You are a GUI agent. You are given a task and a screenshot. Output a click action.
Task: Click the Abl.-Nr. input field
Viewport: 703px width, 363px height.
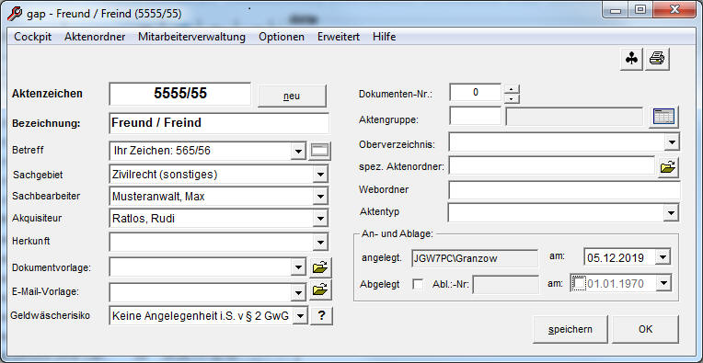coord(506,284)
